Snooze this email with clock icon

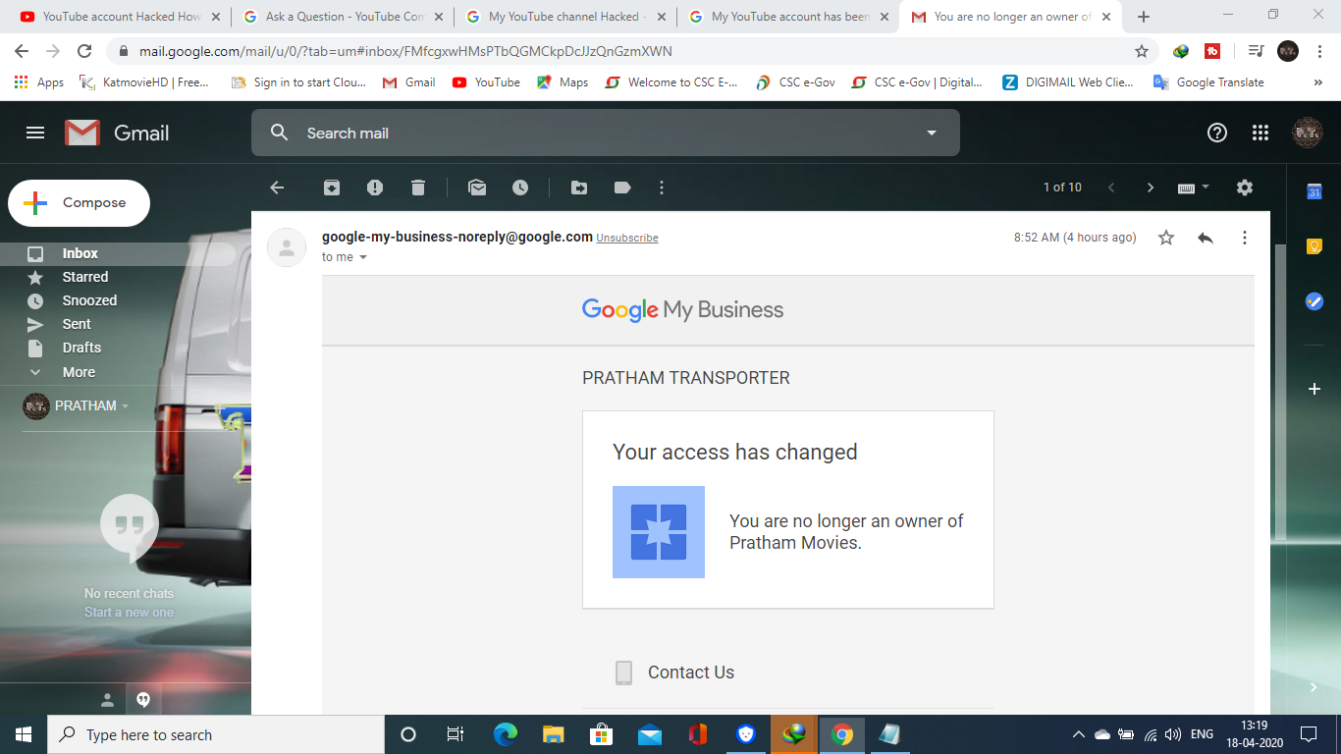(520, 188)
